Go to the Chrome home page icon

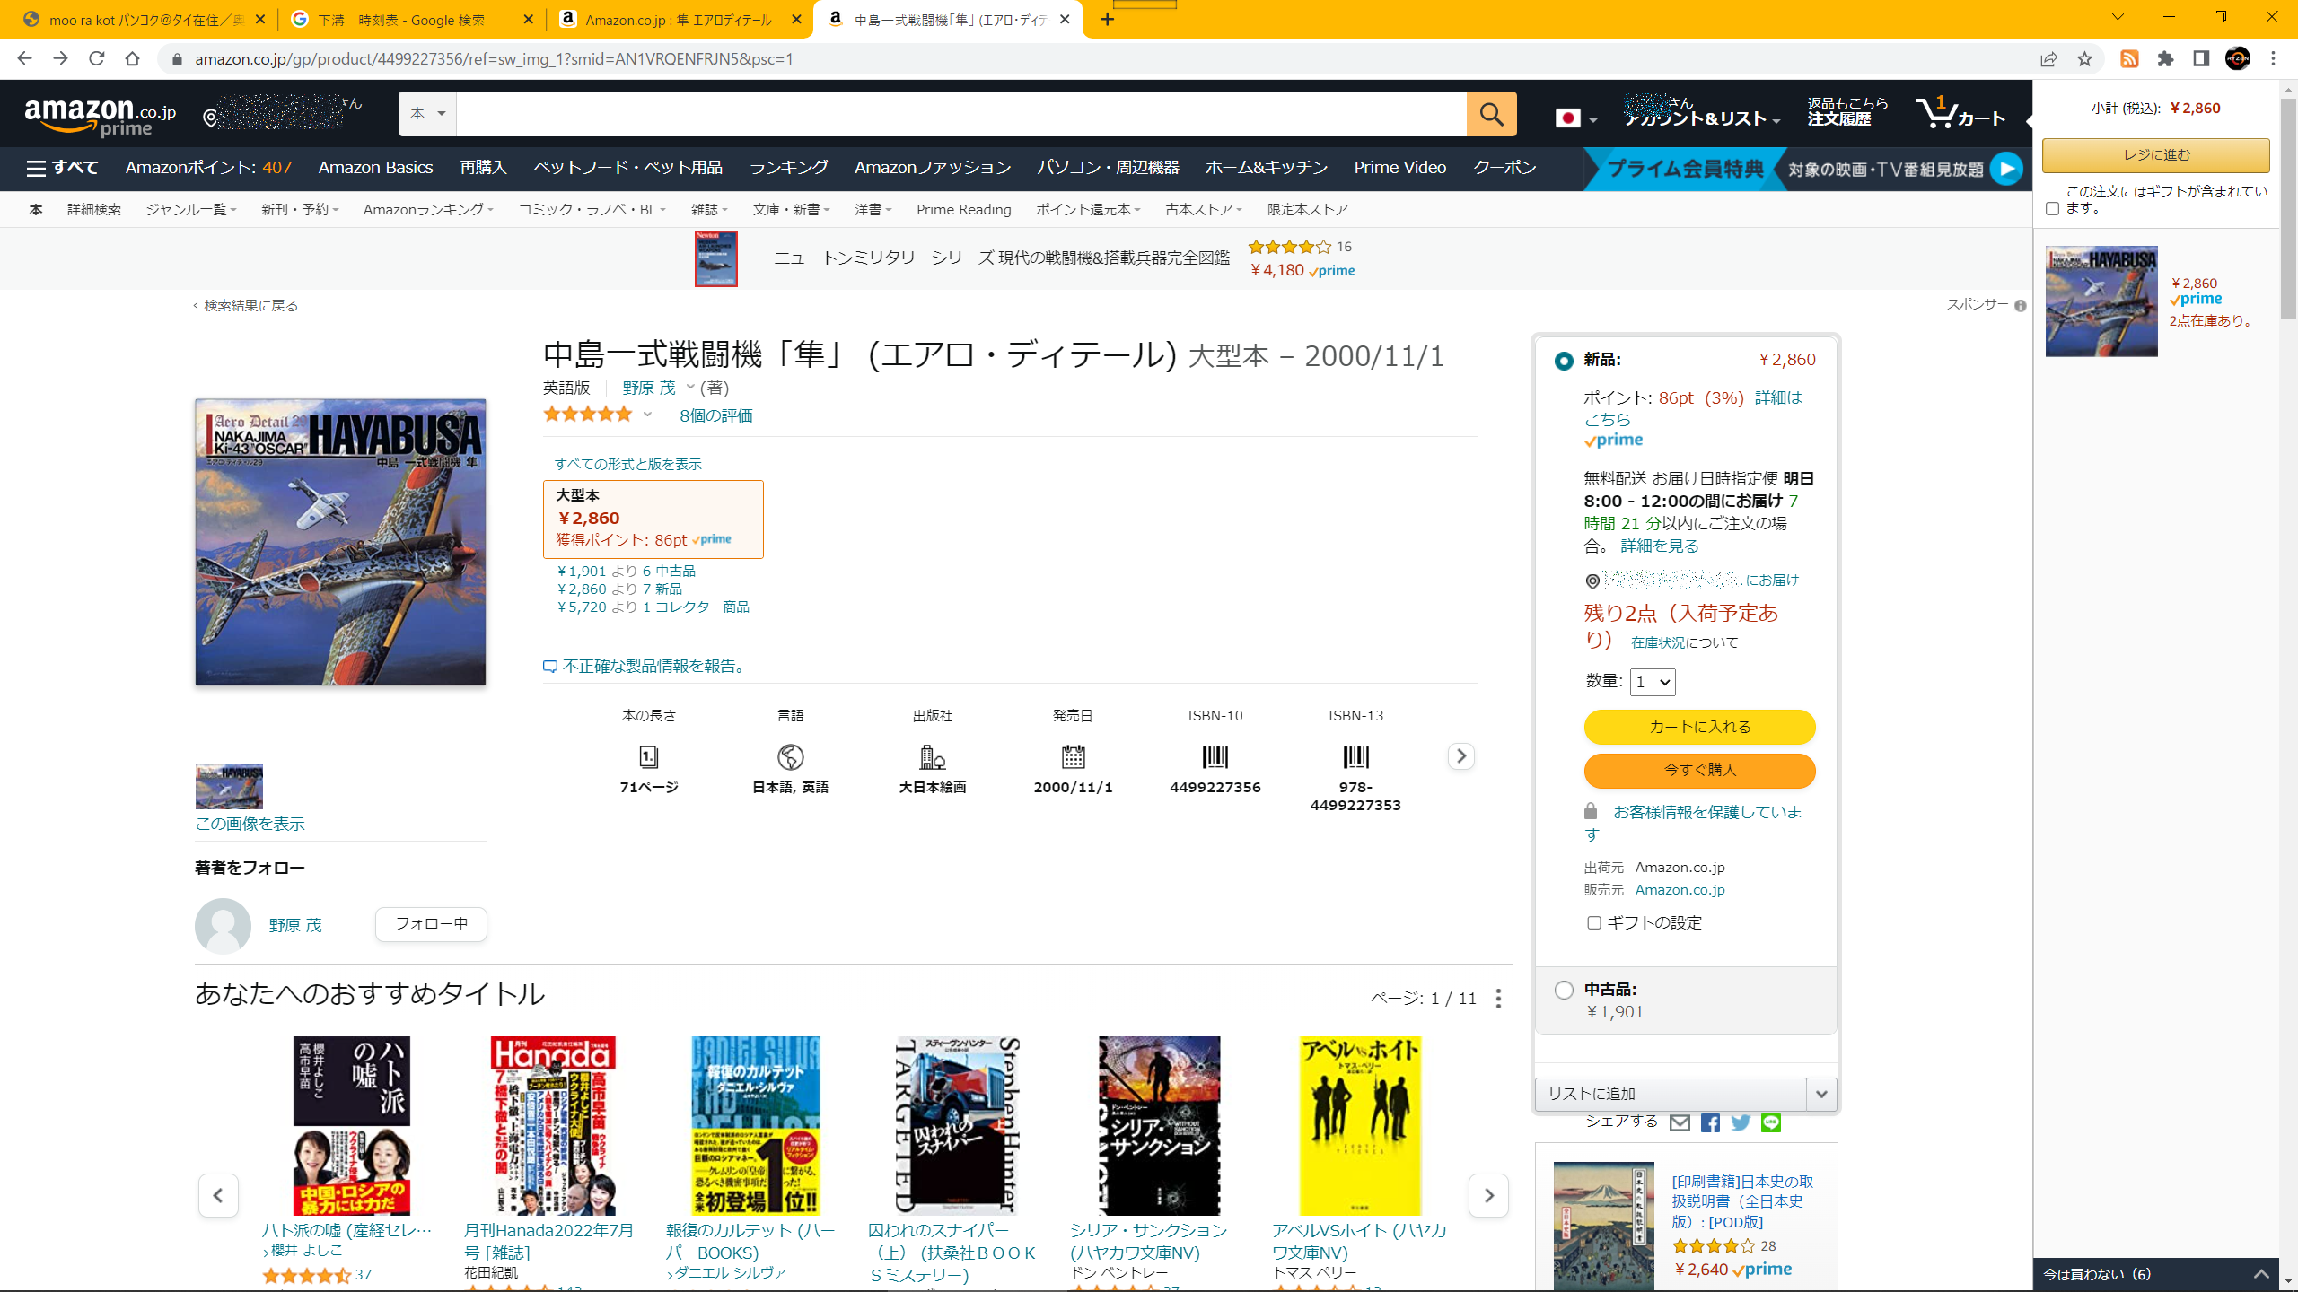[132, 59]
